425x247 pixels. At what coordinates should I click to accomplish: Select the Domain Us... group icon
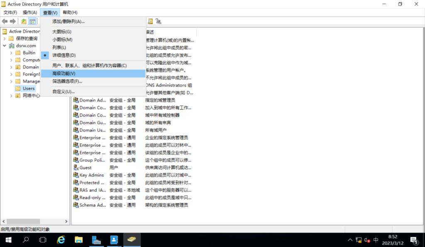[x=76, y=130]
